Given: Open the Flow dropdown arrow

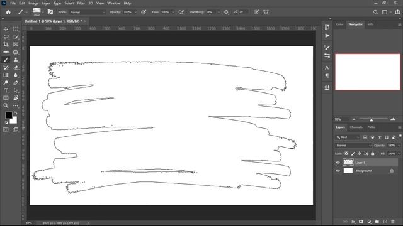Looking at the screenshot, I should coord(173,12).
